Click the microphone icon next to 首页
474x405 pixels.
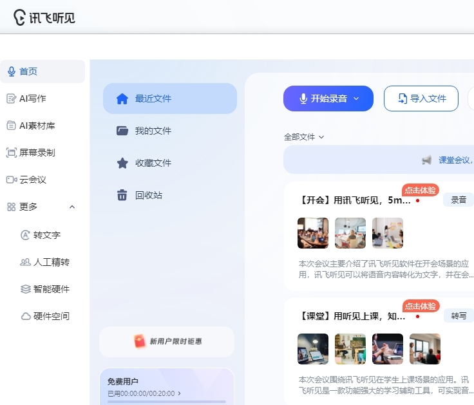click(x=12, y=71)
